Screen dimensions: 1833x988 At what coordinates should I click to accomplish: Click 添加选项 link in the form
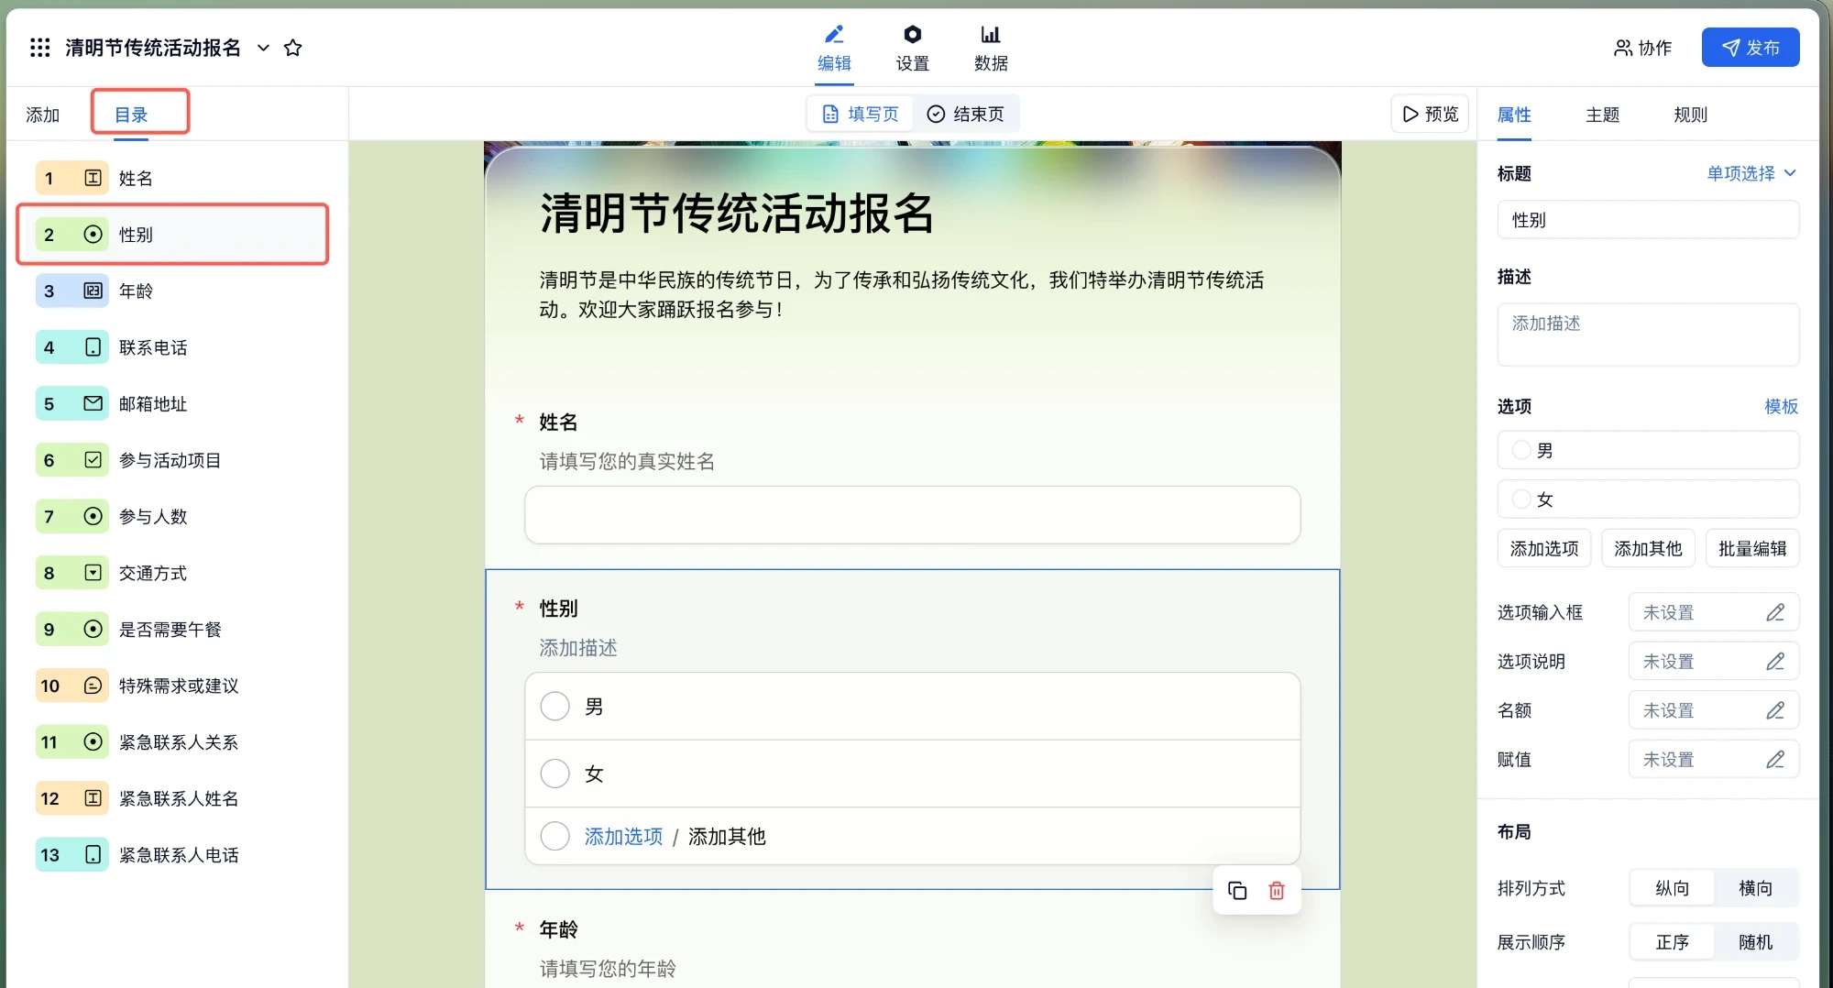623,836
